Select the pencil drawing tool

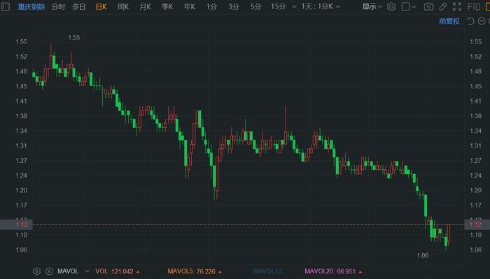click(443, 6)
